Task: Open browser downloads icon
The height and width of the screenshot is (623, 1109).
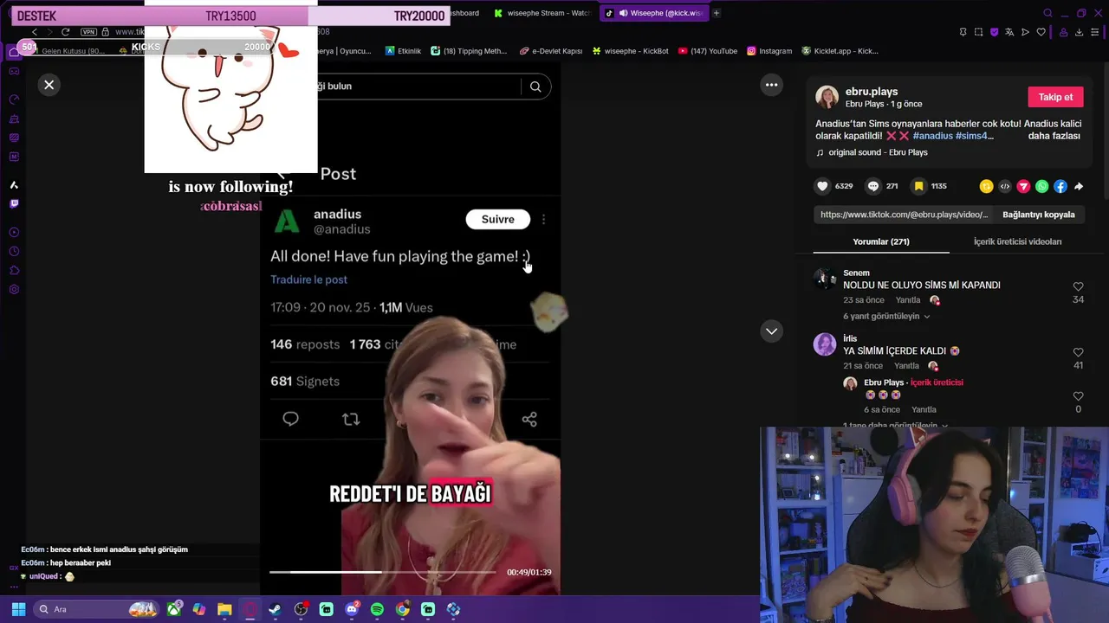Action: (1079, 32)
